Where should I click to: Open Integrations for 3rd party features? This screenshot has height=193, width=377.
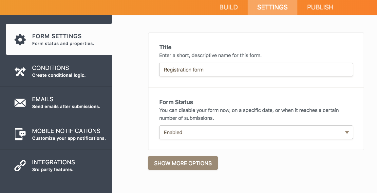click(56, 166)
